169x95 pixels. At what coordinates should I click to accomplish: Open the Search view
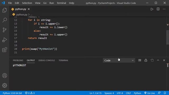click(x=4, y=20)
